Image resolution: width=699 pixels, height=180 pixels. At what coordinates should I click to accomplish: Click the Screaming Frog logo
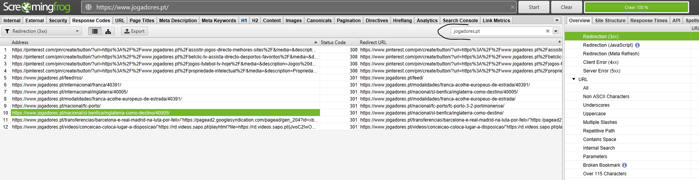(37, 7)
